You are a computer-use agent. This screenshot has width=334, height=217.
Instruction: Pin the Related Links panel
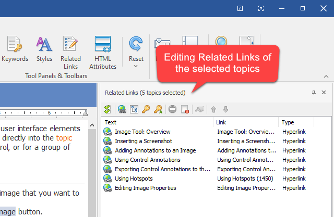[314, 93]
